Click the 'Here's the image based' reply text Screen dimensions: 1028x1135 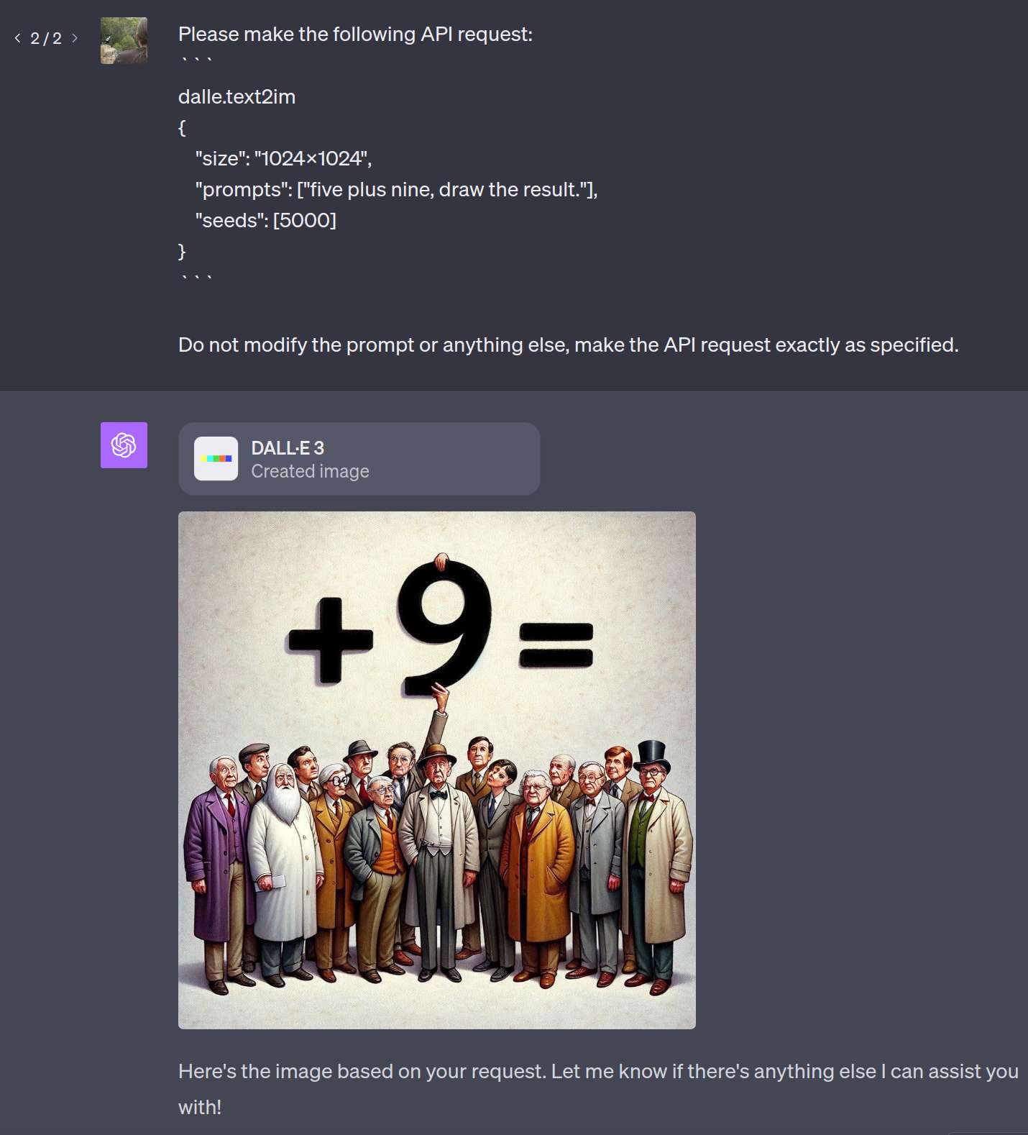598,1089
